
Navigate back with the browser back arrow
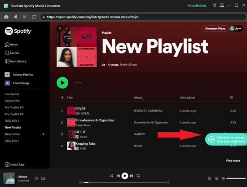(15, 17)
